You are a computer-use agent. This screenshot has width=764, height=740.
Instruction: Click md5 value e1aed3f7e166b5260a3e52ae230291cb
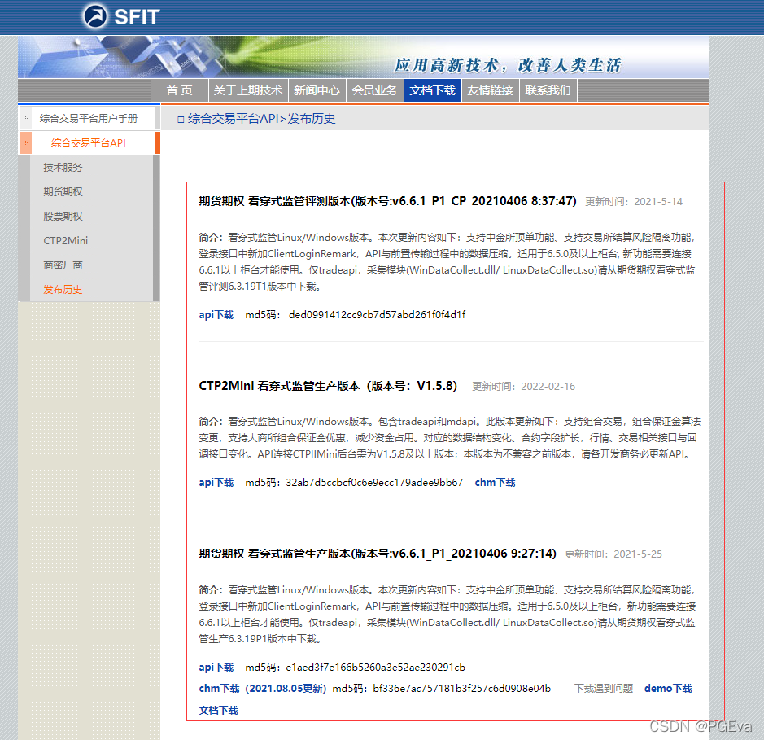[375, 667]
